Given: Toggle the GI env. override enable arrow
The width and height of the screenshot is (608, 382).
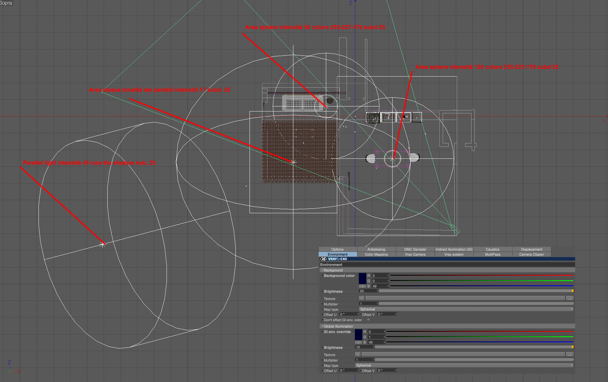Looking at the screenshot, I should pos(353,332).
